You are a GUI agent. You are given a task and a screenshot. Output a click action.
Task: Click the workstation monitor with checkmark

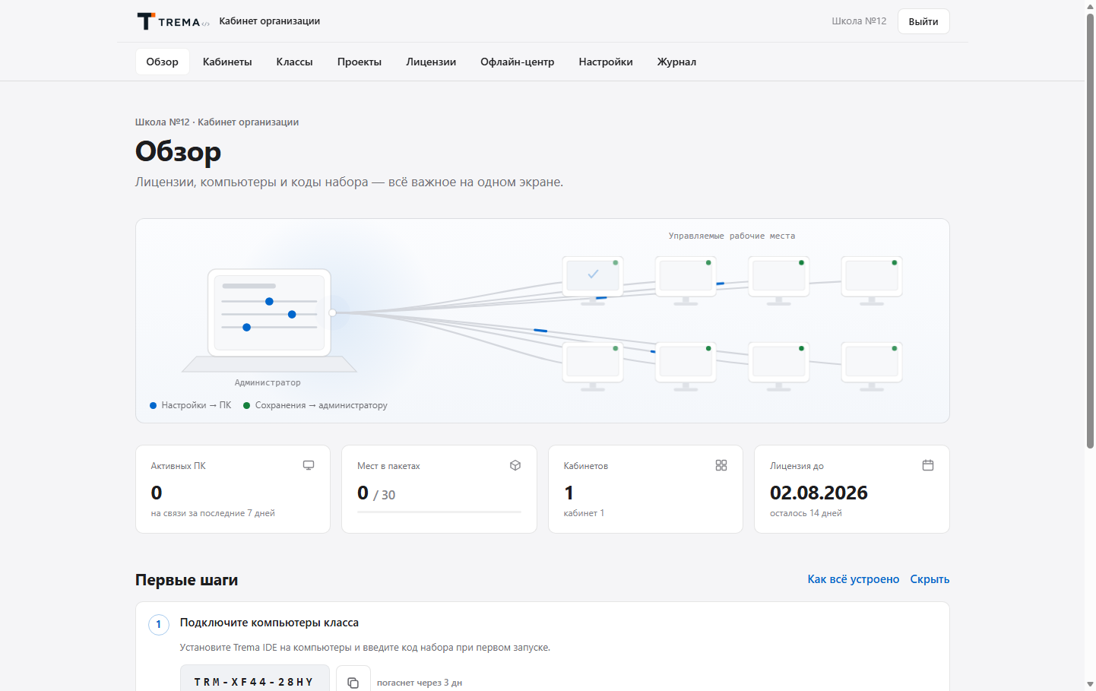tap(593, 281)
